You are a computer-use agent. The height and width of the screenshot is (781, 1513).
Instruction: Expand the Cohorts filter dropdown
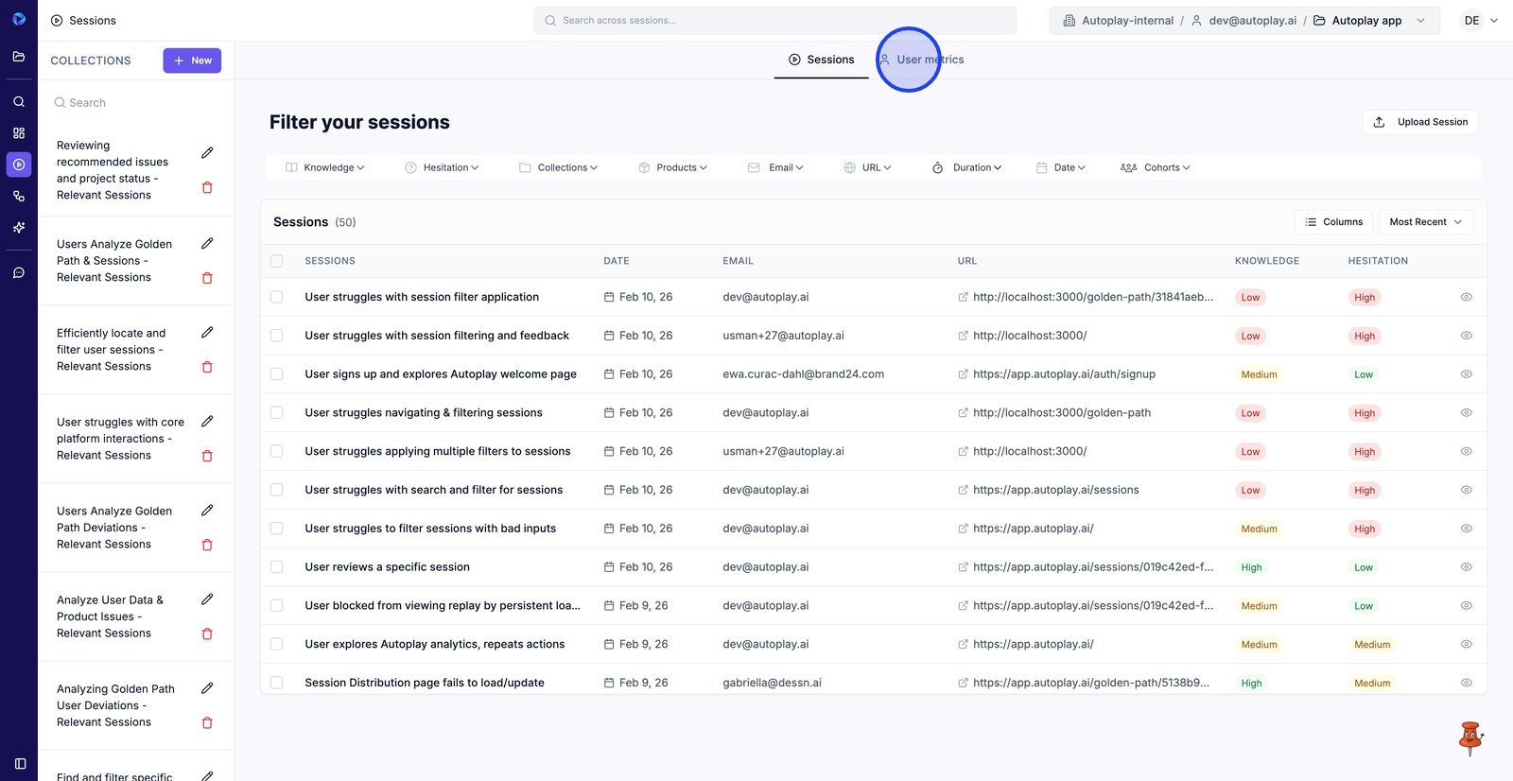pyautogui.click(x=1156, y=167)
